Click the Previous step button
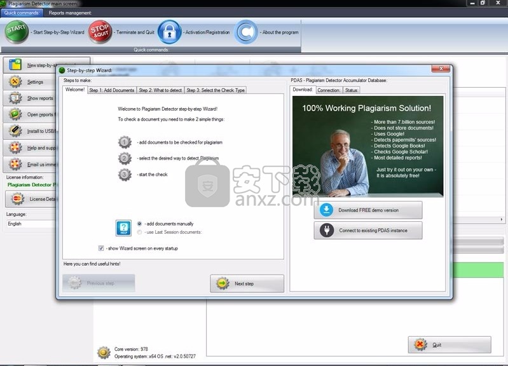The height and width of the screenshot is (366, 508). tap(99, 283)
